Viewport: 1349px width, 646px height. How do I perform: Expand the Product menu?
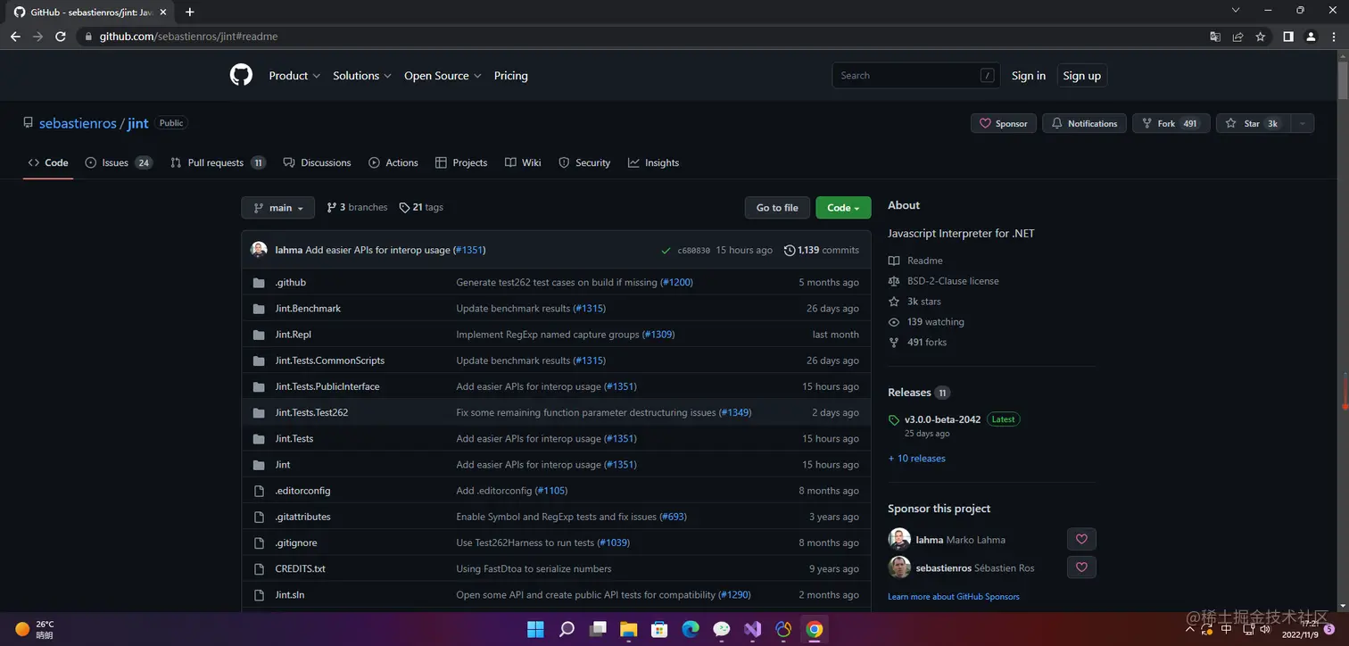click(x=294, y=76)
